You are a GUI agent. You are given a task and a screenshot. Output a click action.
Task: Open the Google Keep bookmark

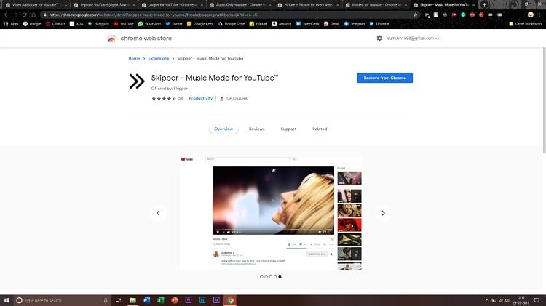tap(200, 24)
